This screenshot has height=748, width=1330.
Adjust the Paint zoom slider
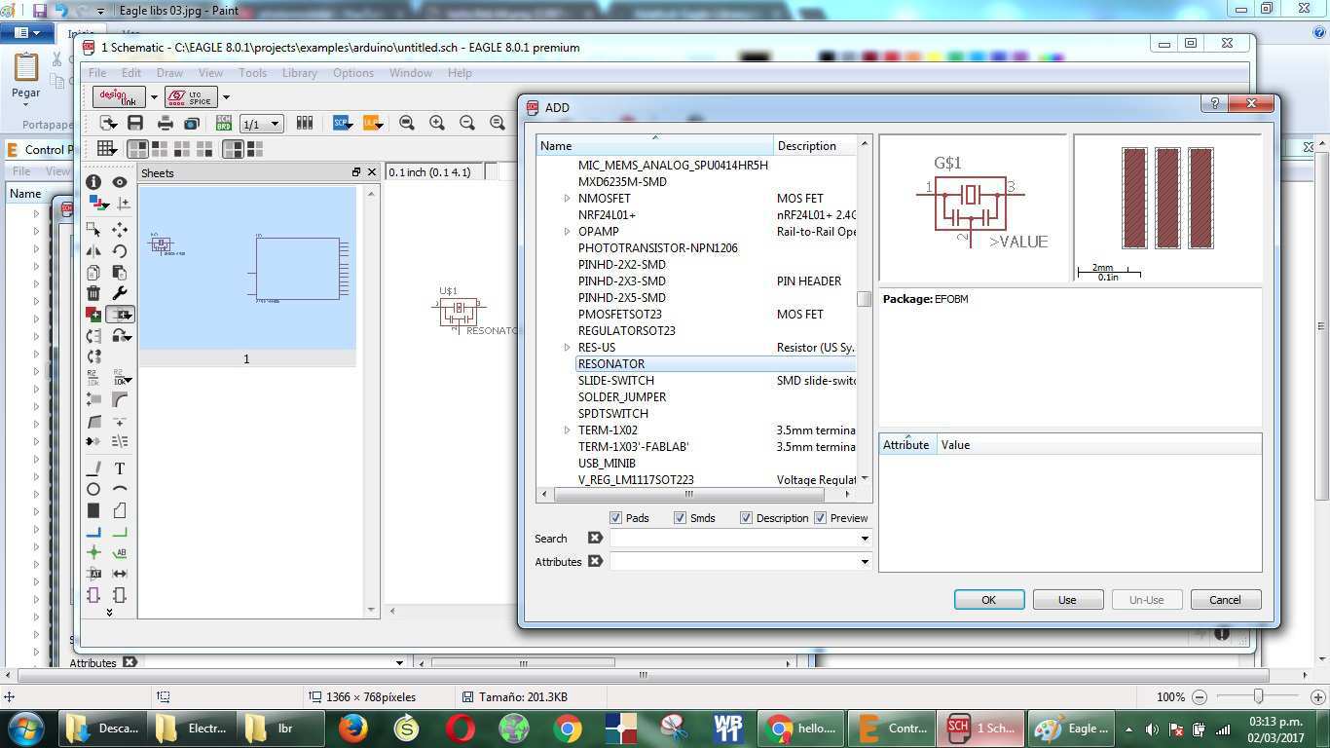(x=1259, y=697)
